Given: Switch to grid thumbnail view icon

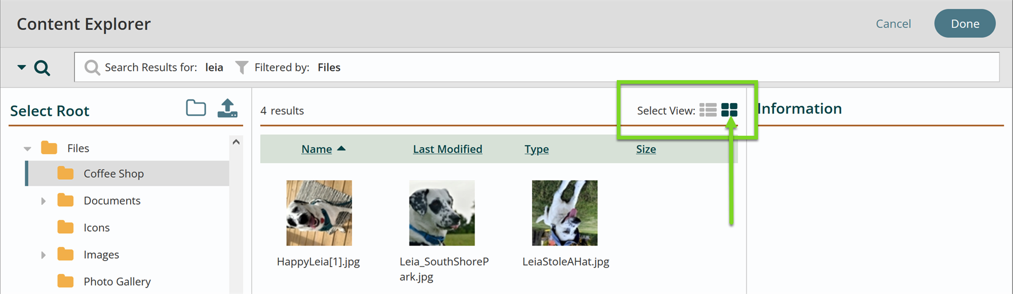Looking at the screenshot, I should pyautogui.click(x=729, y=110).
